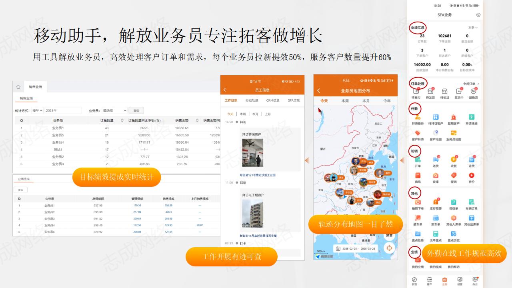512x288 pixels.
Task: Click 查询 button in 业绩提成 panel
Action: [x=21, y=190]
